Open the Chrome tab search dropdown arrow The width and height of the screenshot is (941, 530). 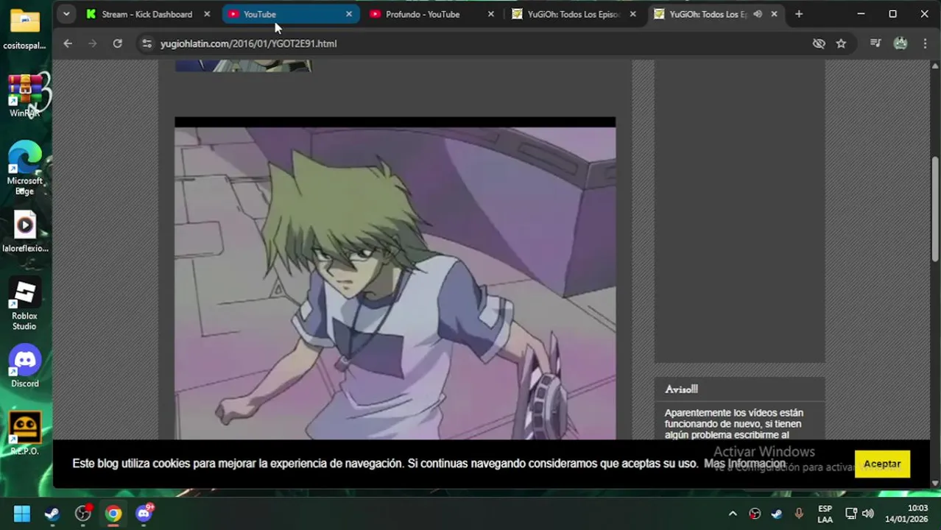pos(66,14)
